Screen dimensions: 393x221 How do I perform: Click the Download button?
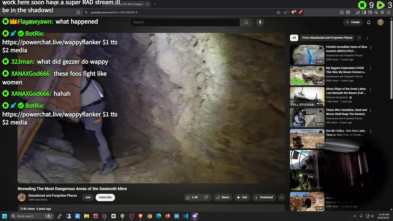(264, 197)
